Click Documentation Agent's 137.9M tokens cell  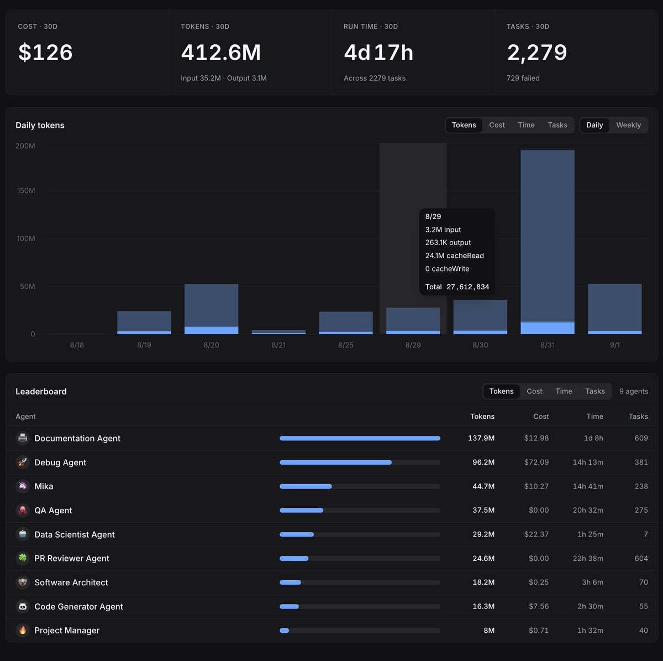coord(481,438)
